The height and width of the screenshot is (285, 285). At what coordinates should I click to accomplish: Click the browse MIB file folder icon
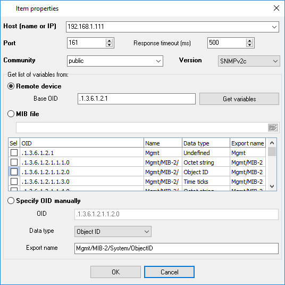[x=273, y=127]
